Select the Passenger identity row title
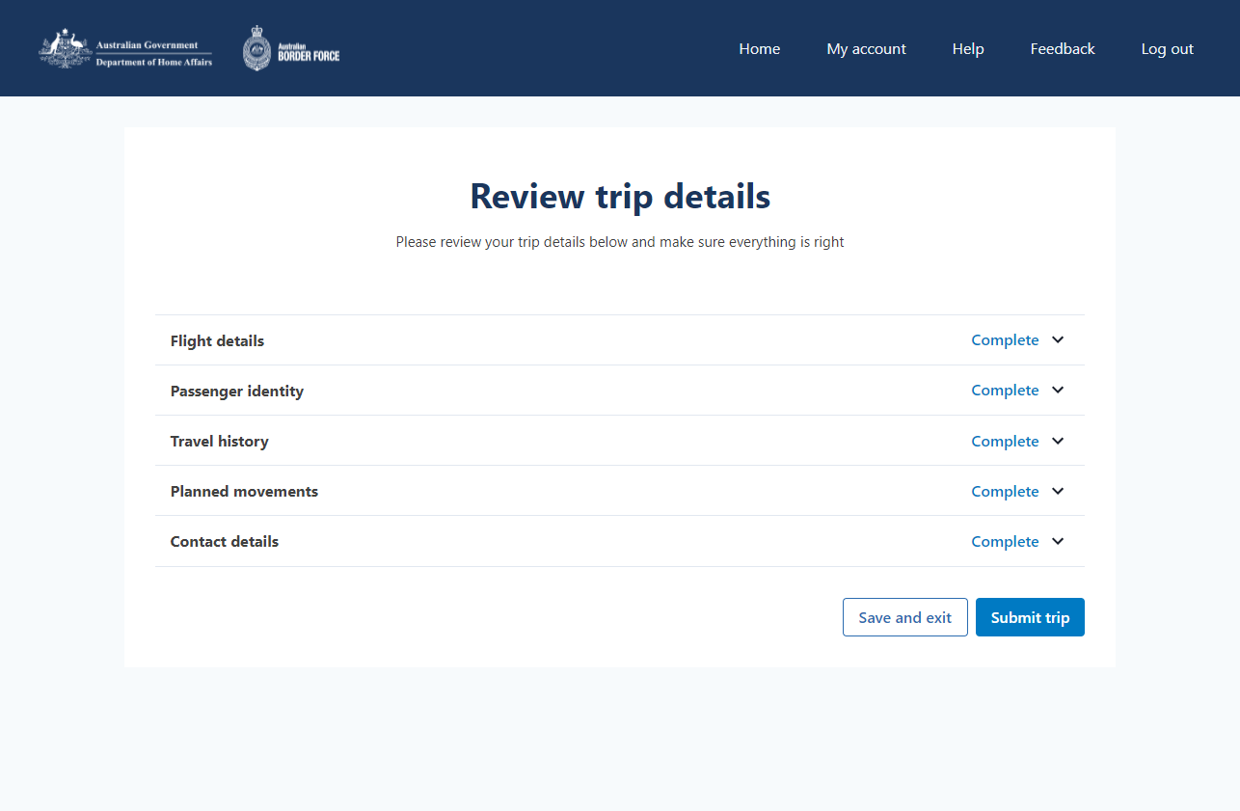 (236, 392)
